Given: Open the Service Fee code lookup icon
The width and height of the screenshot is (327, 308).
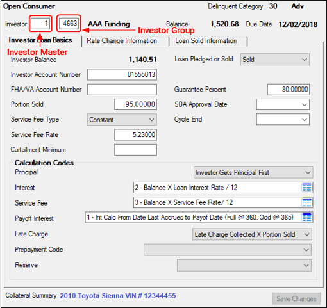Looking at the screenshot, I should [x=307, y=202].
